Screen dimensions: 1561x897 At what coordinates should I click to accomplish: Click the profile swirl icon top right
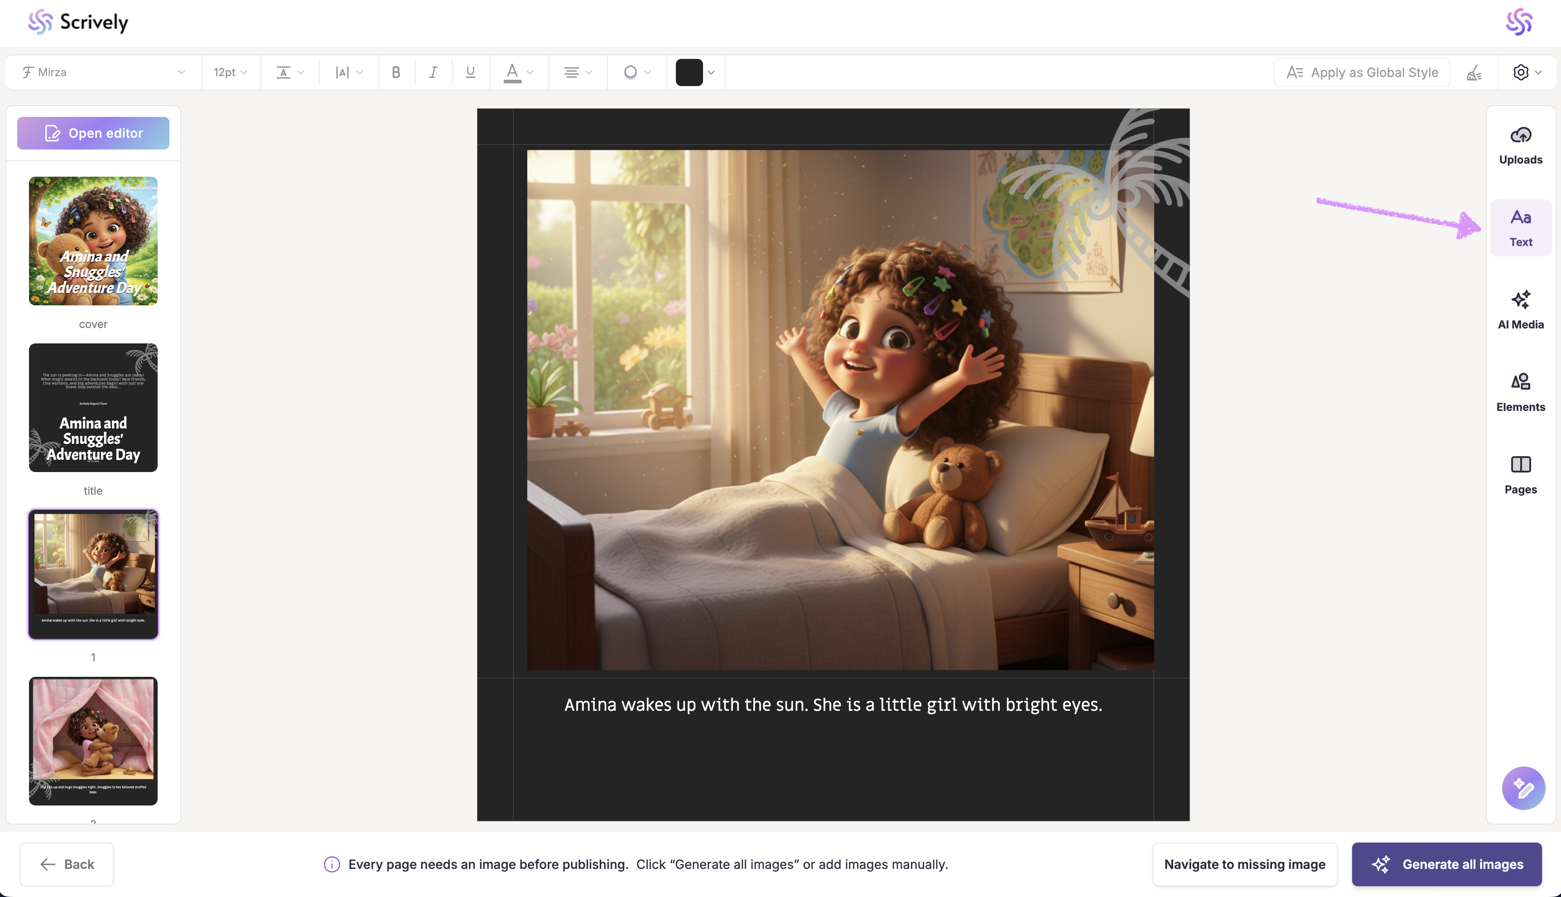[x=1518, y=22]
